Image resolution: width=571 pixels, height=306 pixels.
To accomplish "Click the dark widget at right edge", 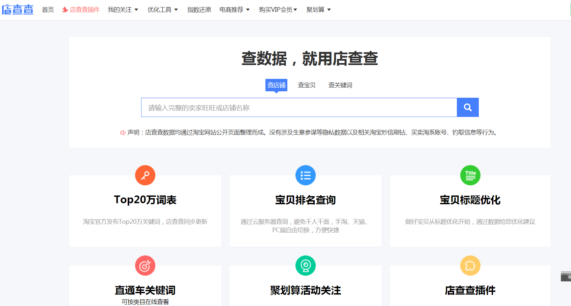I will coord(566,276).
